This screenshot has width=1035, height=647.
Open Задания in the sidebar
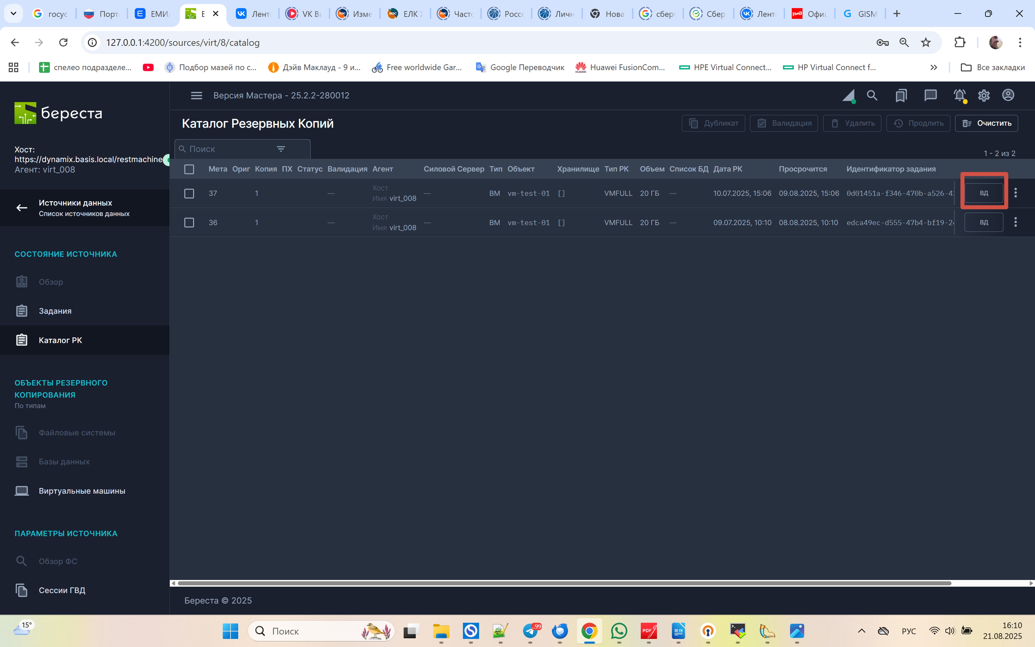pos(55,311)
